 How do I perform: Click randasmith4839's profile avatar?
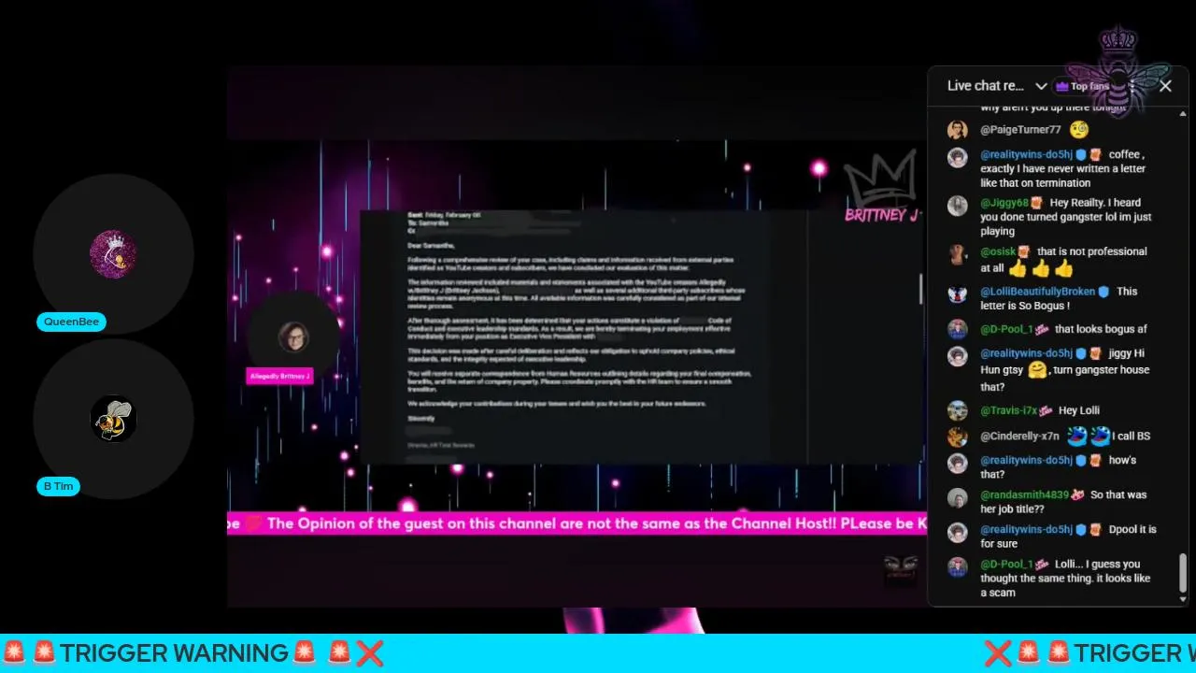(x=958, y=497)
